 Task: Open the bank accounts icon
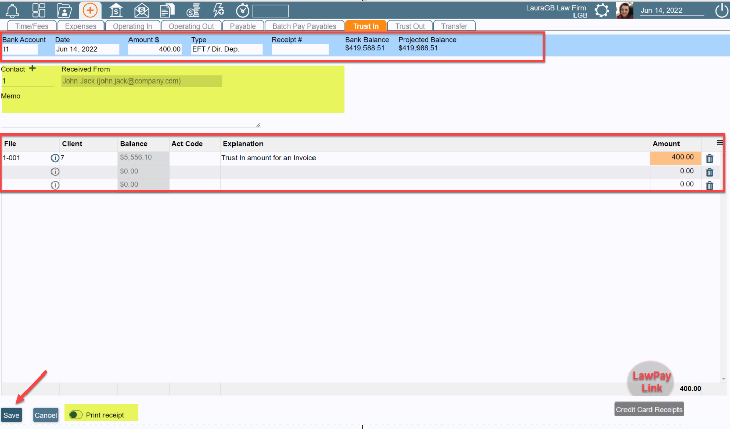pyautogui.click(x=116, y=10)
